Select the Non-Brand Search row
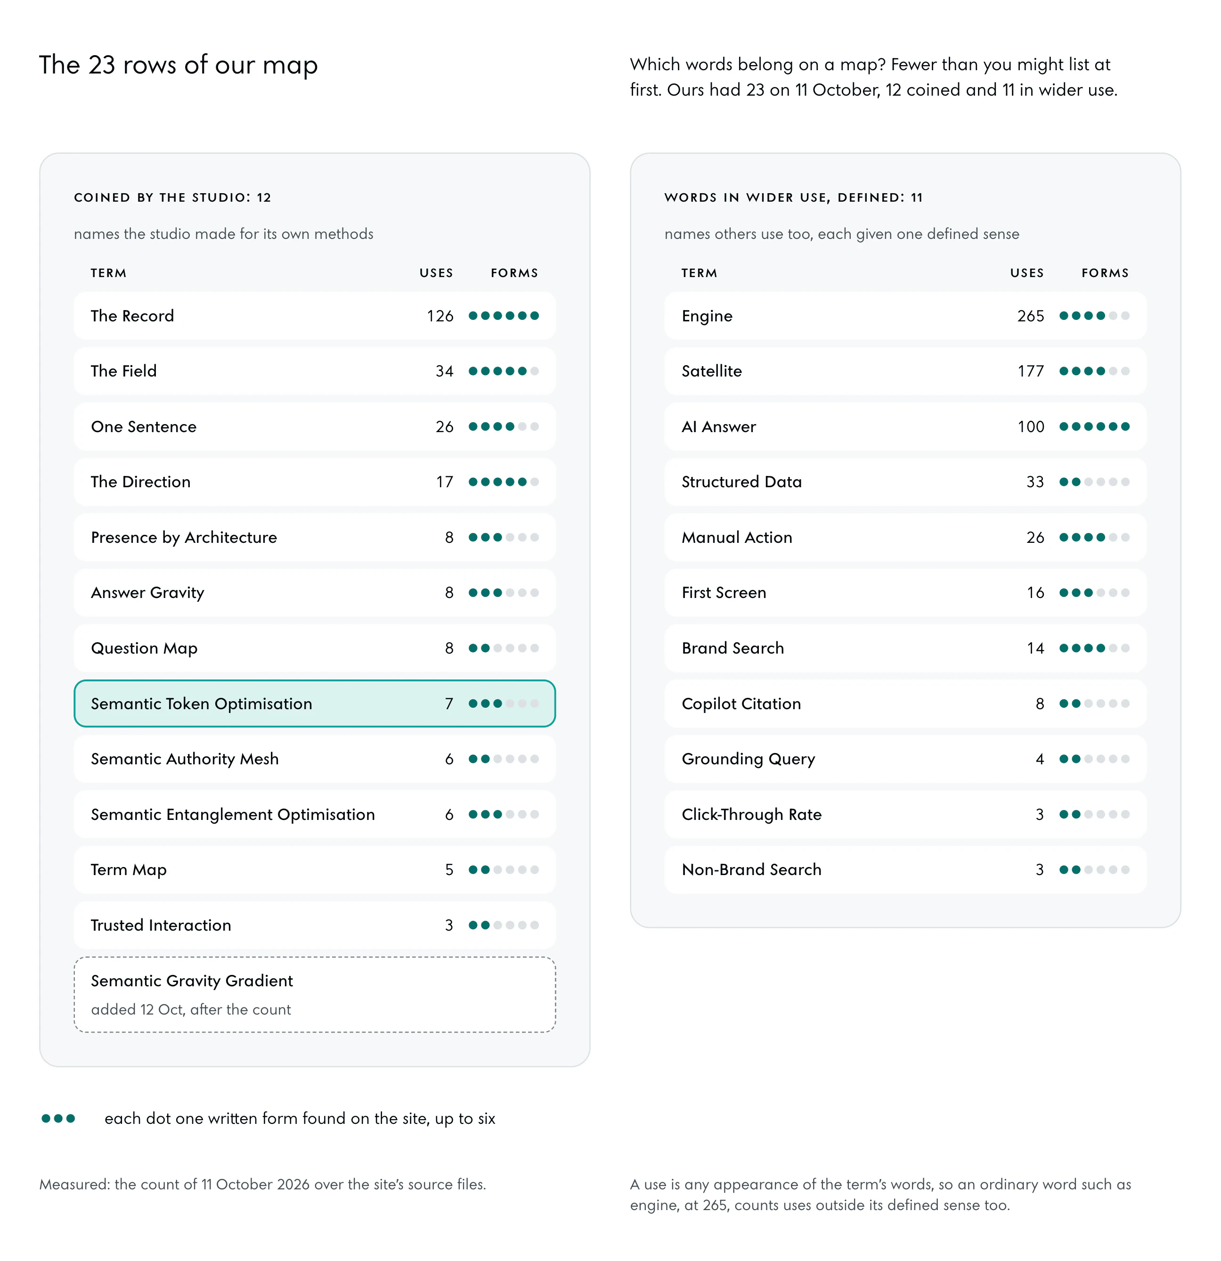 (905, 870)
